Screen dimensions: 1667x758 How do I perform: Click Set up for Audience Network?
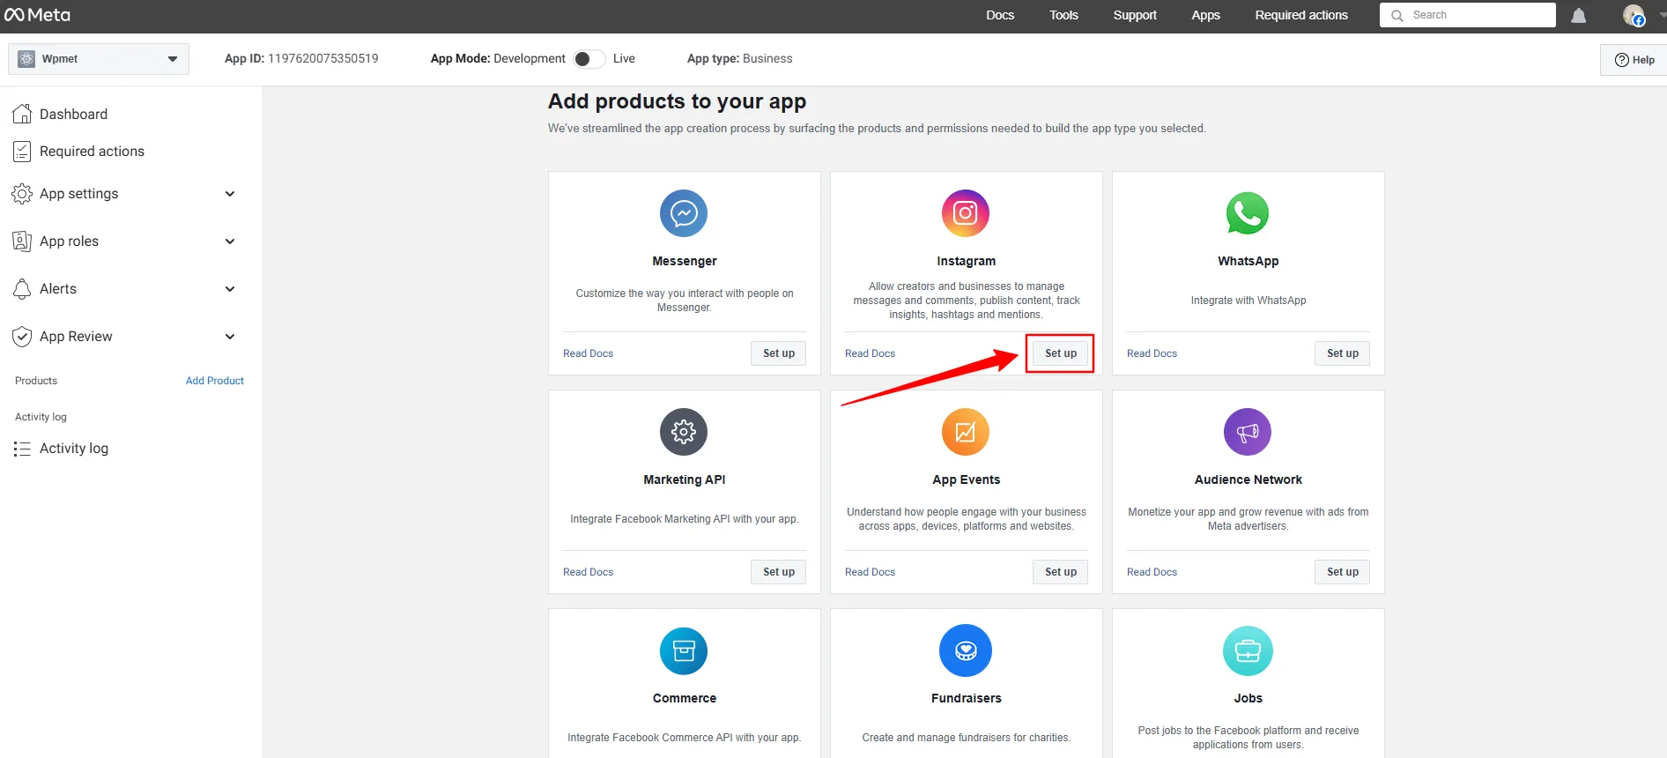[x=1343, y=572]
